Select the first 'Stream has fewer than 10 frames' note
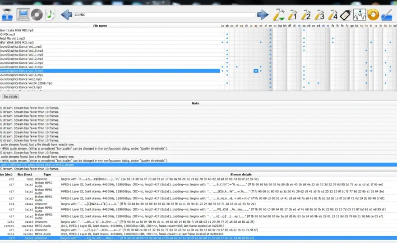Viewport: 397px width, 243px height. tap(198, 108)
